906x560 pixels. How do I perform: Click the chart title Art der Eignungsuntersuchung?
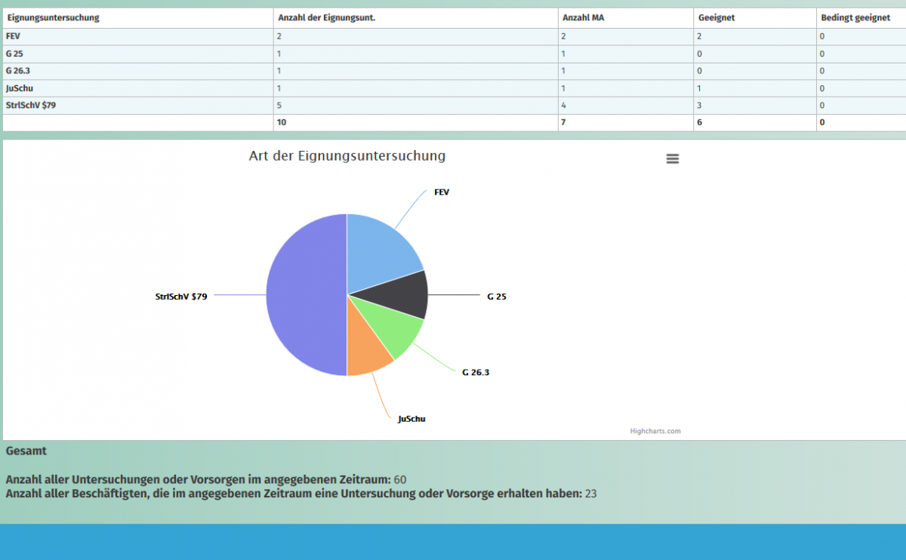tap(347, 156)
